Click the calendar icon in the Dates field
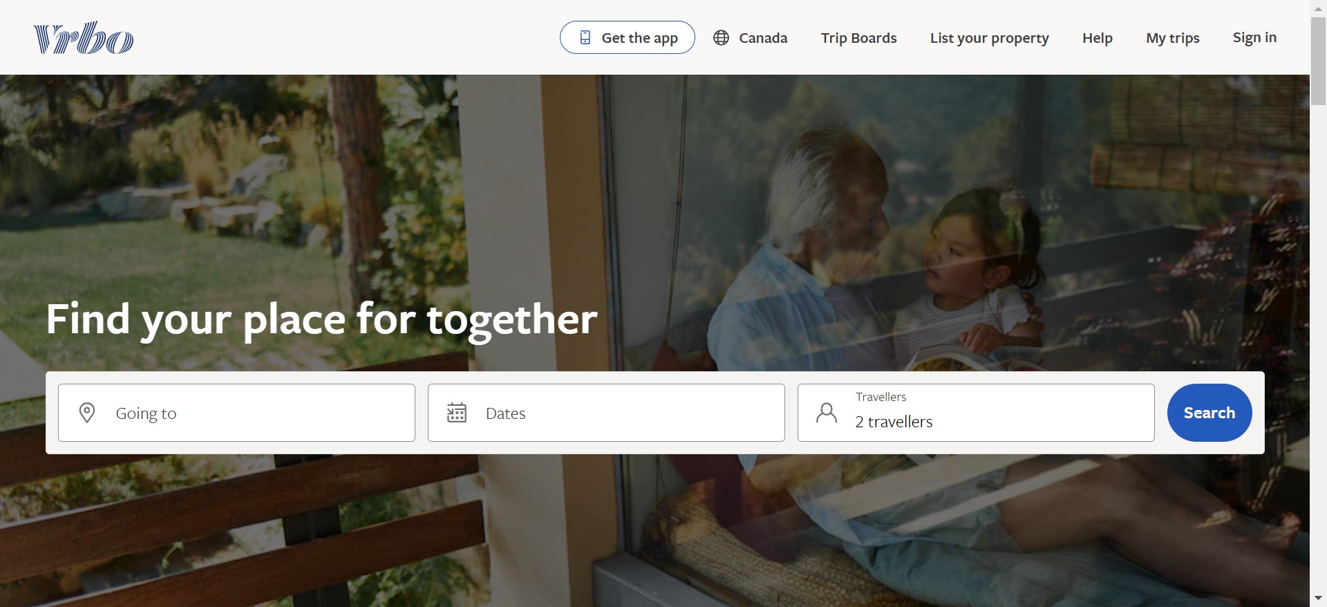This screenshot has height=607, width=1327. (457, 413)
